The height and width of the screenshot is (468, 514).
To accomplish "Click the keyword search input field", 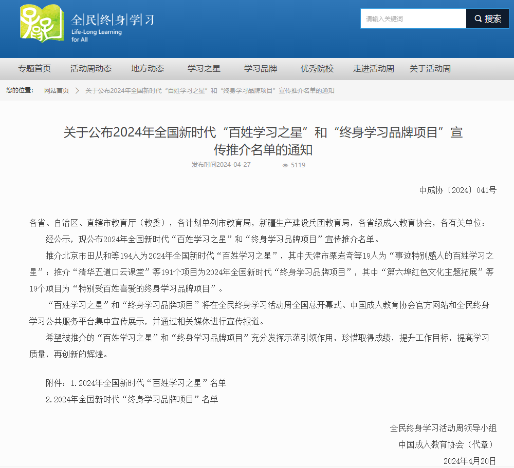I will (413, 19).
